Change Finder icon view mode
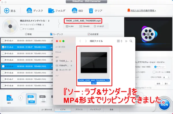The image size is (173, 114). (x=120, y=41)
